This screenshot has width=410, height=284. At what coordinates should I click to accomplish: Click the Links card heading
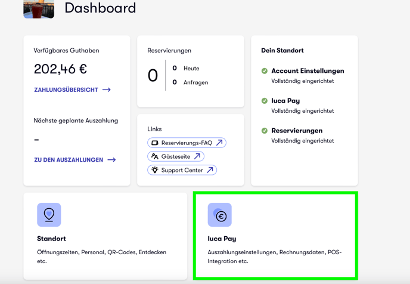(x=154, y=129)
